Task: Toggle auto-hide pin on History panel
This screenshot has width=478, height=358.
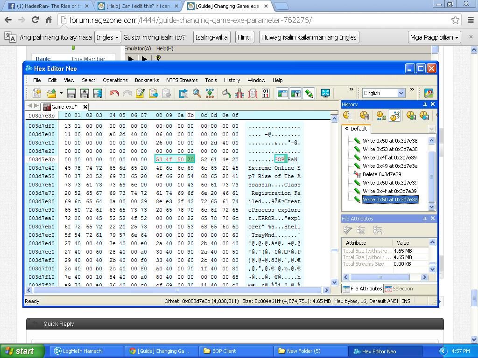Action: coord(425,104)
